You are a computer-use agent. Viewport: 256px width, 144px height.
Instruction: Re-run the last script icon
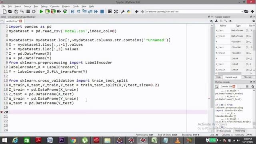click(x=65, y=12)
